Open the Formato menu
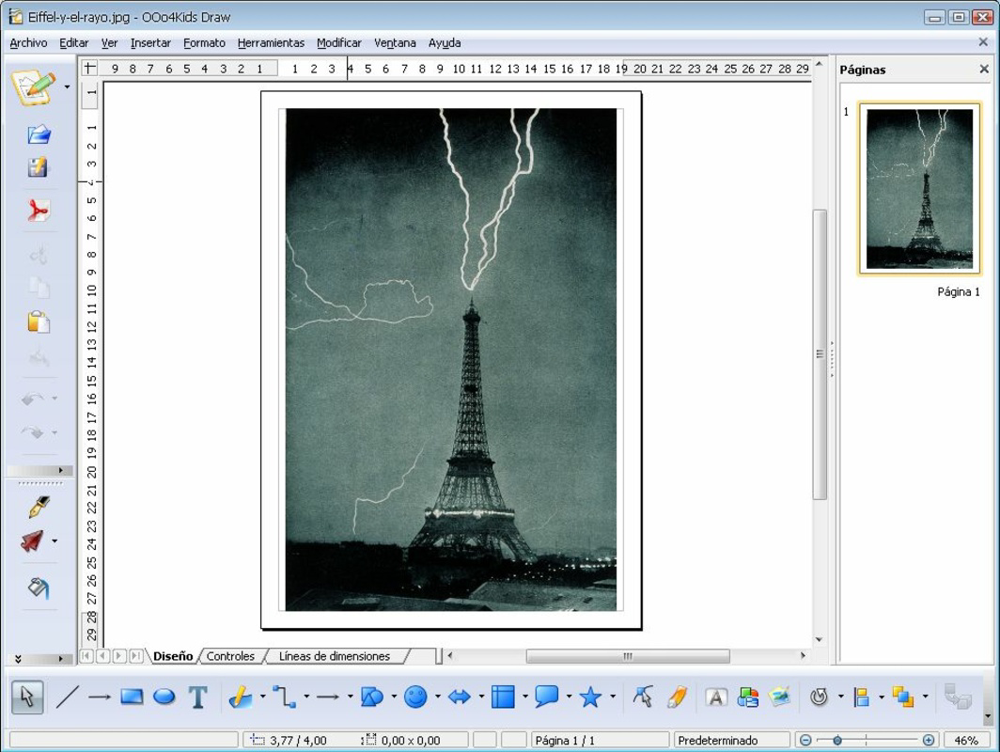The height and width of the screenshot is (752, 1000). coord(204,43)
